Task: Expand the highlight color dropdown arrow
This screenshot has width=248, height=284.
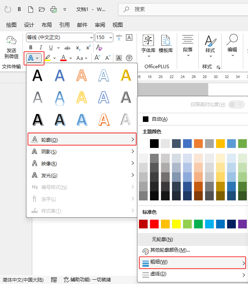Action: click(54, 58)
